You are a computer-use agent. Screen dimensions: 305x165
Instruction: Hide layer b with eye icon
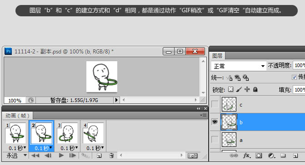tap(215, 122)
